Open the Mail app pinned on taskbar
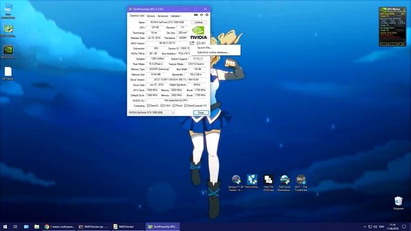This screenshot has height=231, width=411. (x=26, y=227)
